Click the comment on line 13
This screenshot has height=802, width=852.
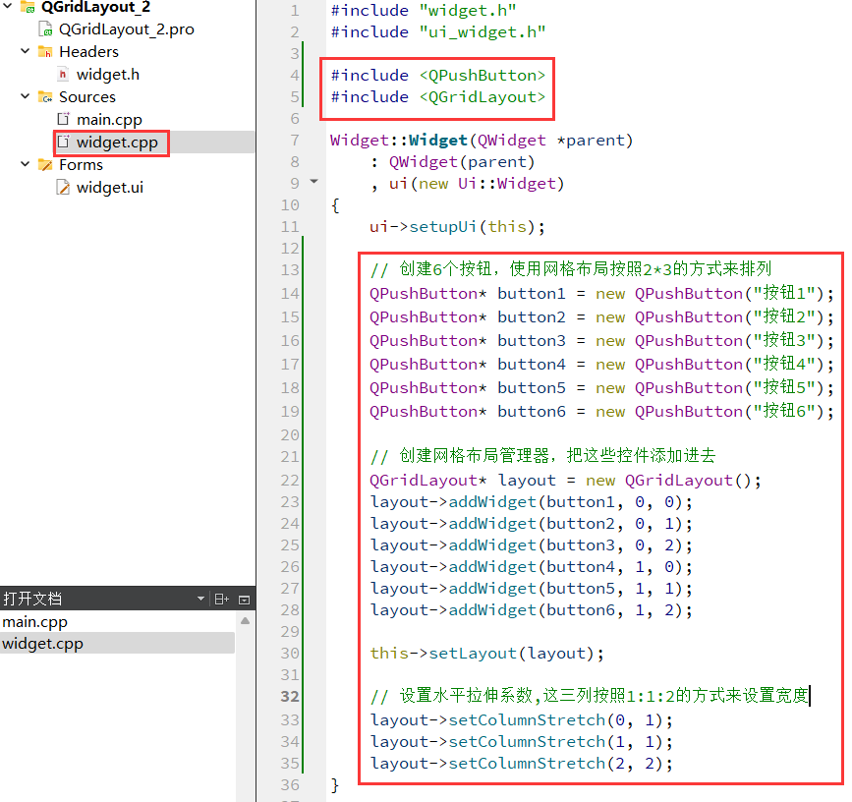pyautogui.click(x=571, y=269)
